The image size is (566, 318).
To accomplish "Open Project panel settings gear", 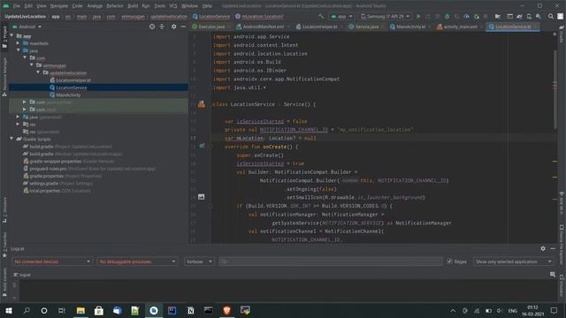I will pos(173,26).
